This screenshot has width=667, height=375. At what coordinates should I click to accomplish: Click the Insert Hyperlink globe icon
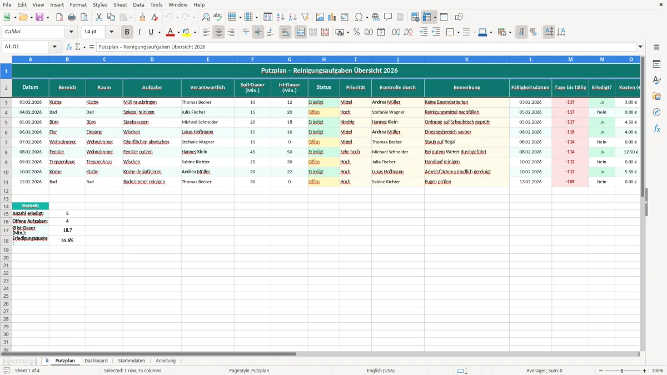pos(376,17)
